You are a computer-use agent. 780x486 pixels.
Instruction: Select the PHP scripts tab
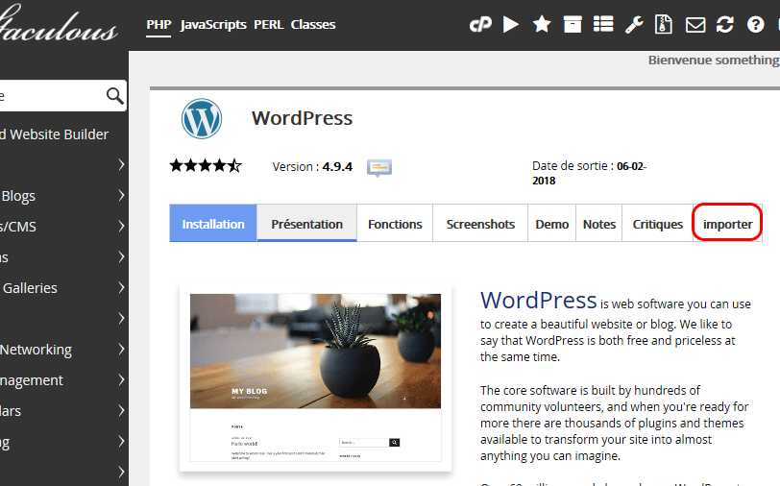[158, 25]
